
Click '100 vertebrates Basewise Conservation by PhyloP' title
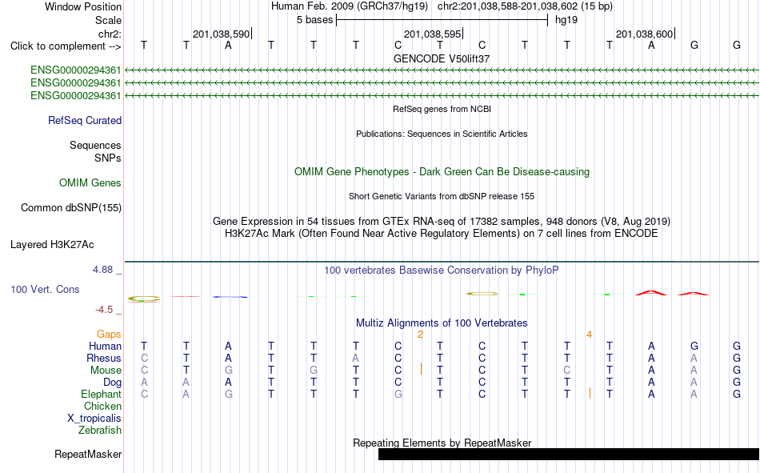tap(442, 271)
